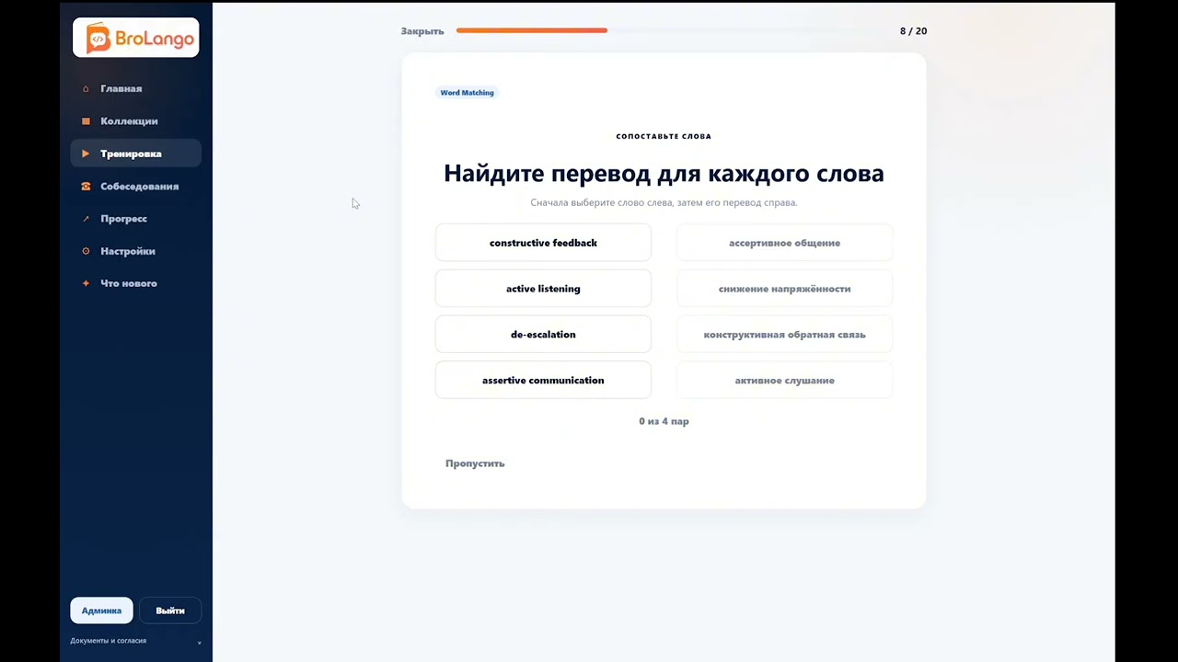Select the word constructive feedback
The height and width of the screenshot is (662, 1178).
[x=543, y=243]
